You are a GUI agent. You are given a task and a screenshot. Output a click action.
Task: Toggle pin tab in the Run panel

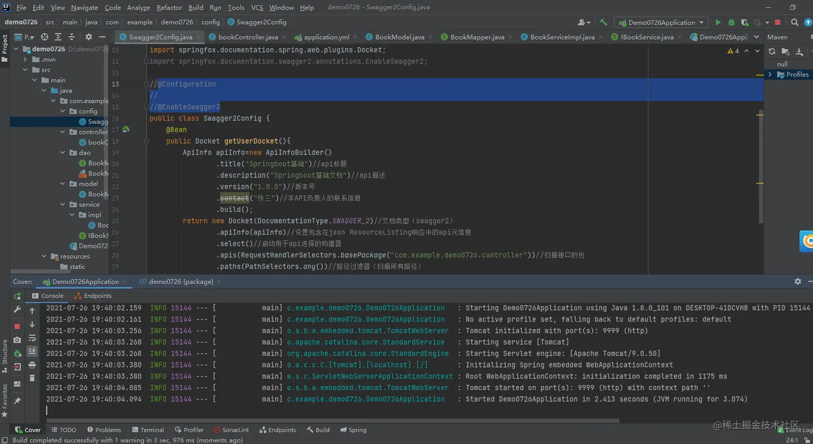click(x=17, y=401)
